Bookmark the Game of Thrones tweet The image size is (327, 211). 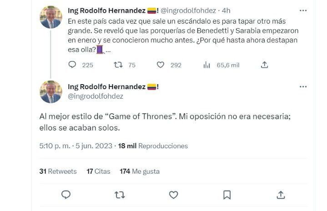click(x=227, y=195)
